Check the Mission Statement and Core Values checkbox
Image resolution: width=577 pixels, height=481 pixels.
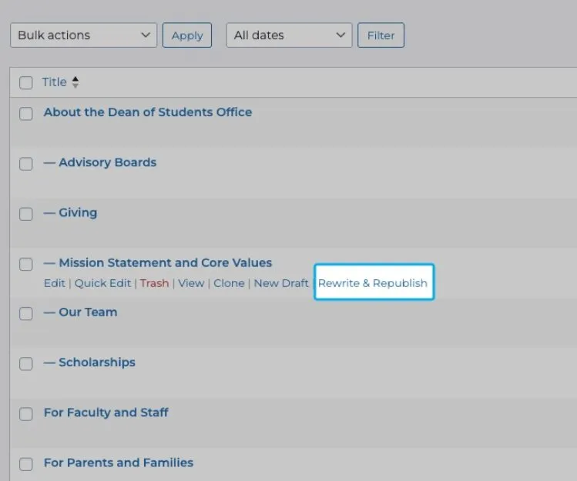click(x=25, y=264)
